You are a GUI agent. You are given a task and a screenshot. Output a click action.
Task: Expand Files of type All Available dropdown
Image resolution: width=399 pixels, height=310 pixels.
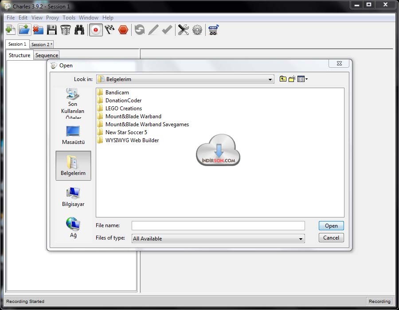[x=218, y=239]
